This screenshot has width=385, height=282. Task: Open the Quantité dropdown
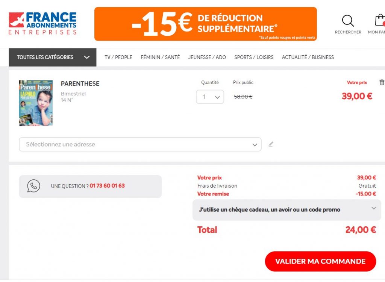click(x=210, y=97)
